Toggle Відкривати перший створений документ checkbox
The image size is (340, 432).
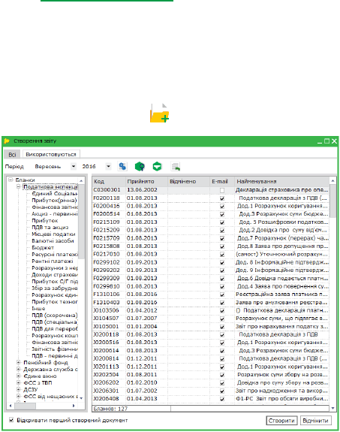click(11, 420)
